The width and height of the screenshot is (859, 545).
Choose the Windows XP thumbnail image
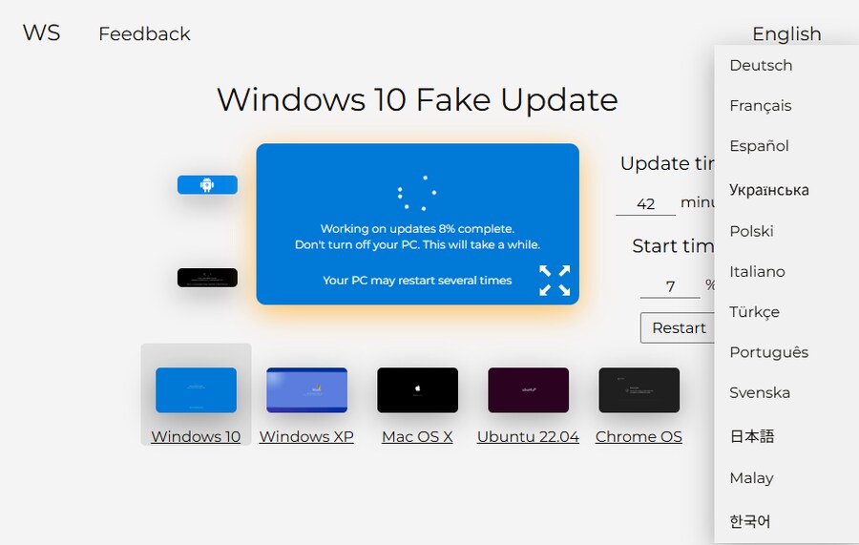tap(306, 389)
